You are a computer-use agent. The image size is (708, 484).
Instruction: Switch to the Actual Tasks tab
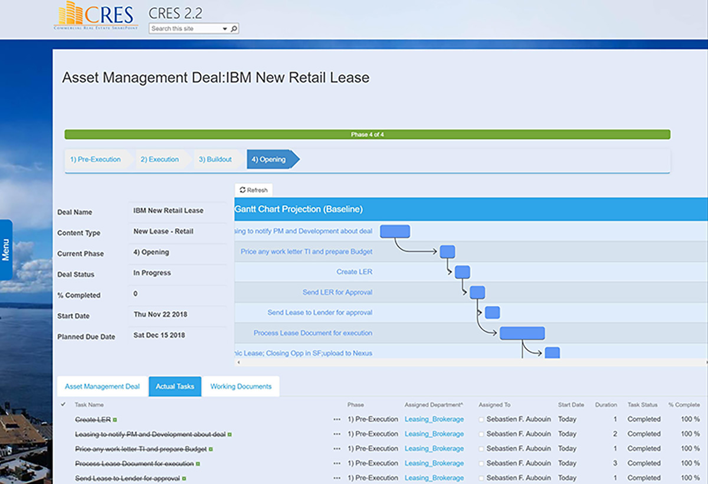click(x=175, y=387)
